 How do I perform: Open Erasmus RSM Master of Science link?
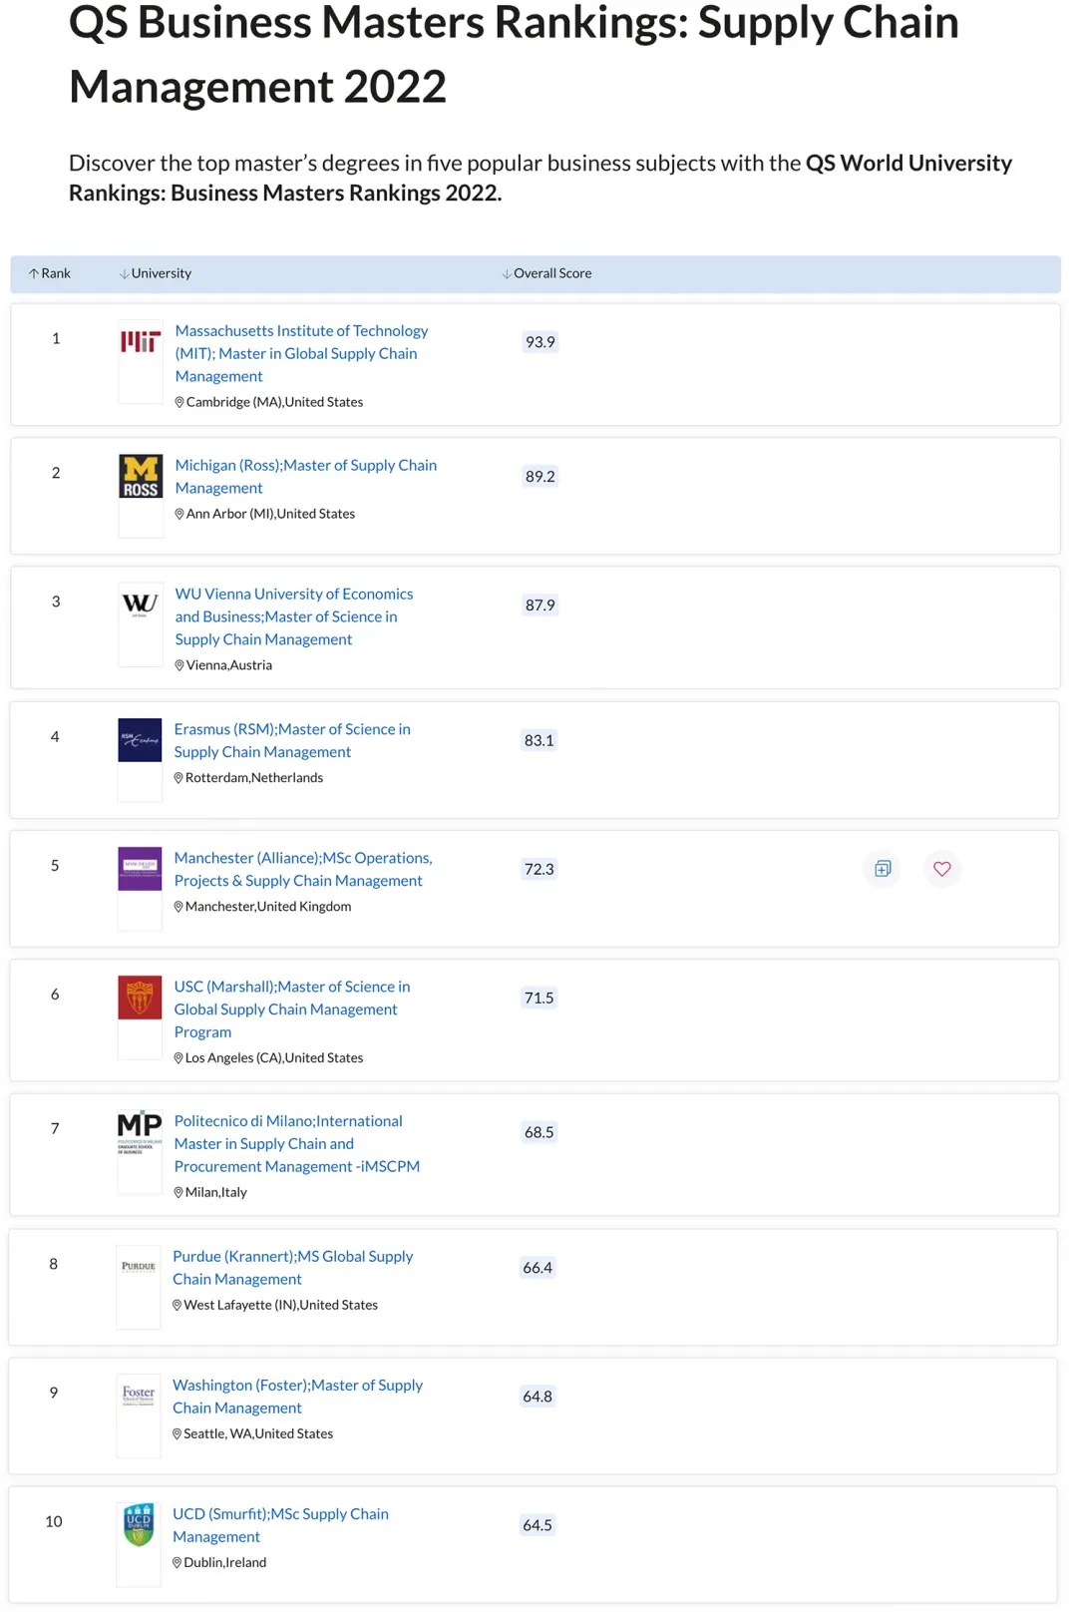[x=291, y=740]
